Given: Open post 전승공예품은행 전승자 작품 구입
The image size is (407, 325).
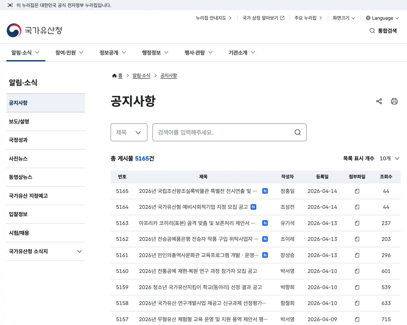Looking at the screenshot, I should (x=198, y=239).
